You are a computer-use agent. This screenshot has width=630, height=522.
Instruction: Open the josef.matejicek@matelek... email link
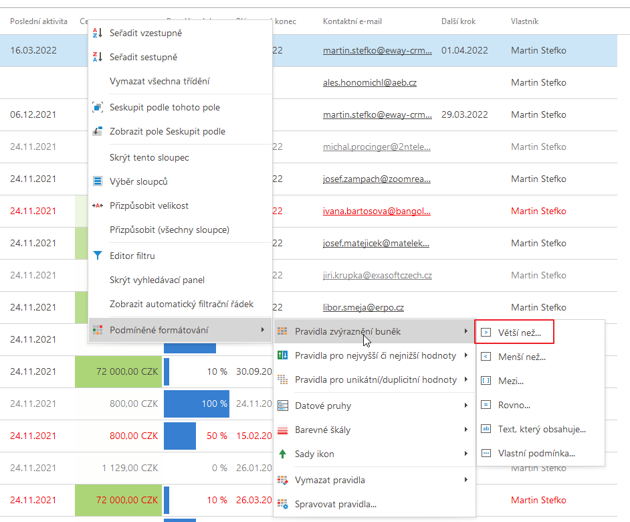pos(376,244)
